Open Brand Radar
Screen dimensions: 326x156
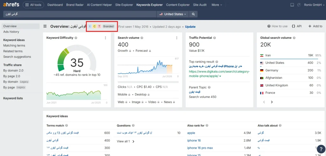click(75, 5)
